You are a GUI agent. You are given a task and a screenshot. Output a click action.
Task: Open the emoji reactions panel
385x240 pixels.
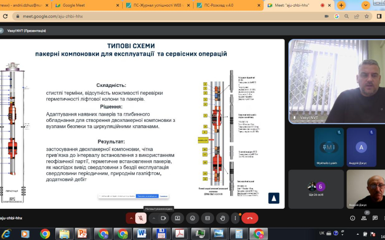coord(192,218)
